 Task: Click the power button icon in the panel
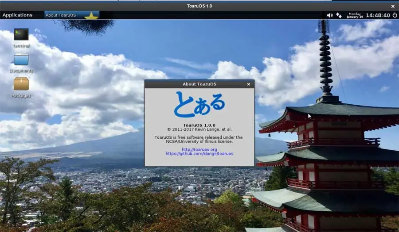[x=395, y=15]
